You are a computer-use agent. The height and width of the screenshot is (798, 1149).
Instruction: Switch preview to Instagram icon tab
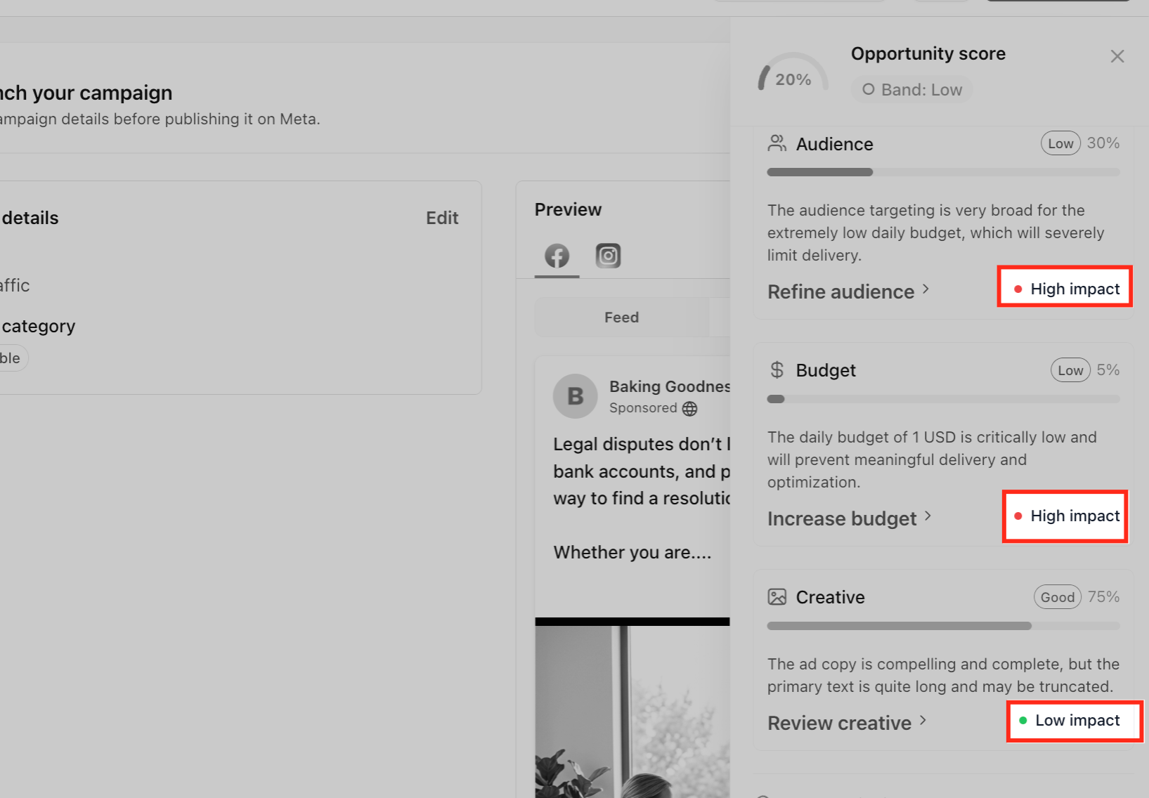[x=609, y=256]
